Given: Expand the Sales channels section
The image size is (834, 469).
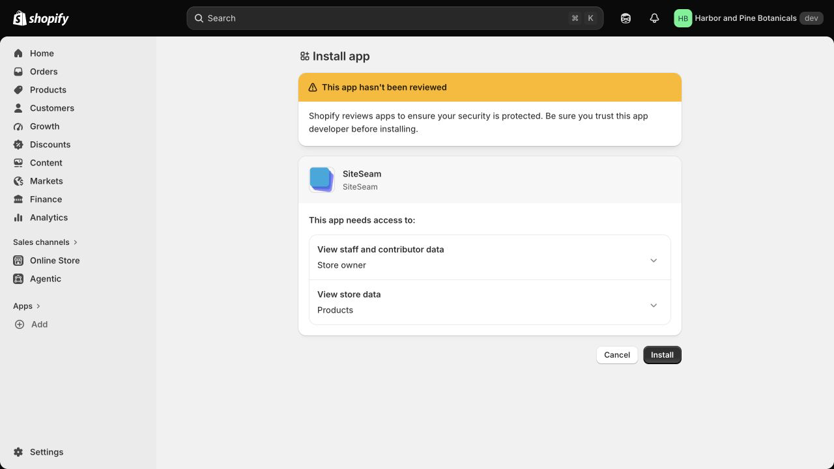Looking at the screenshot, I should 46,242.
